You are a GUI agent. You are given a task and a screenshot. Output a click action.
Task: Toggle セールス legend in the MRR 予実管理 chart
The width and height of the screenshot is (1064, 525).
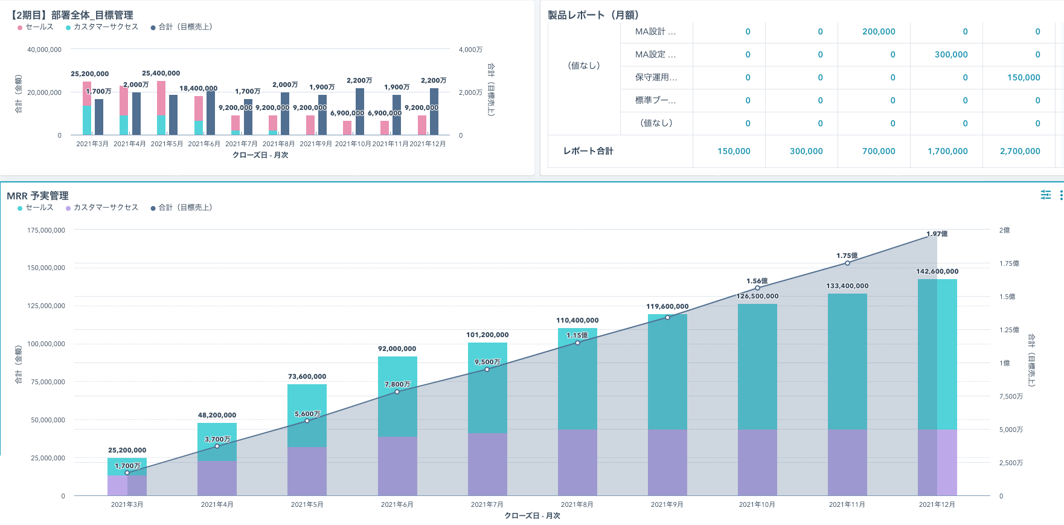pyautogui.click(x=36, y=207)
